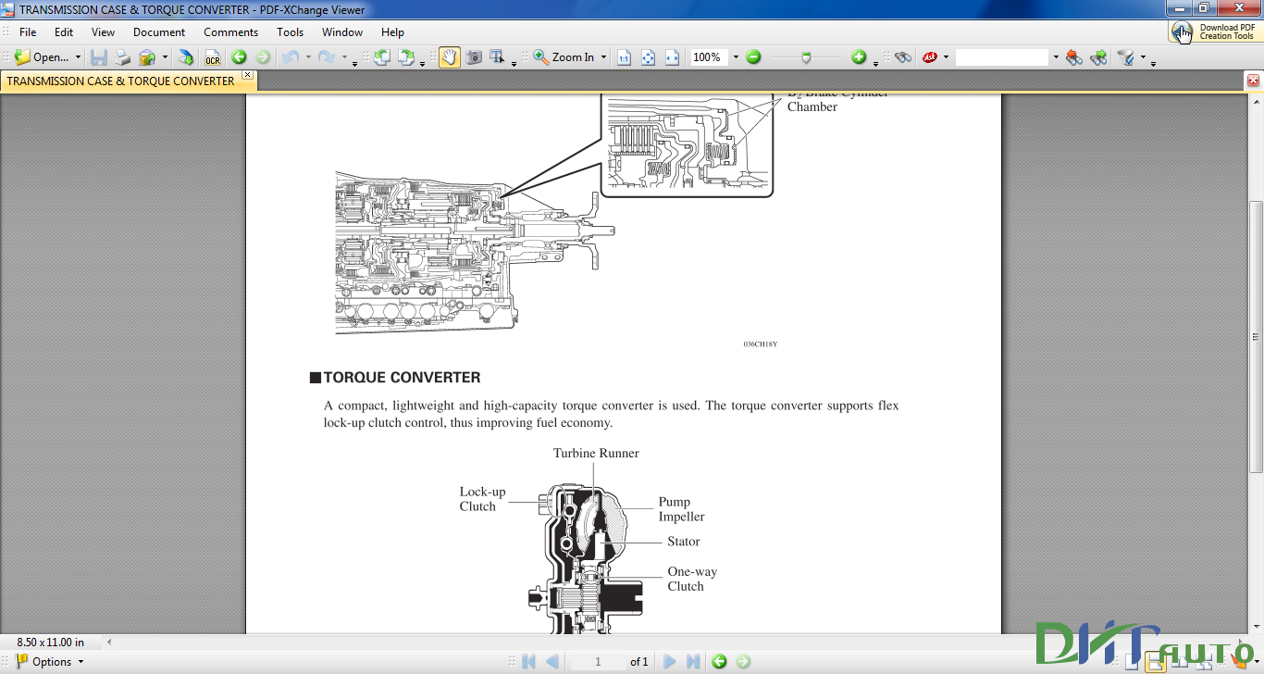Click the Export/download arrow icon before OCR

point(186,57)
